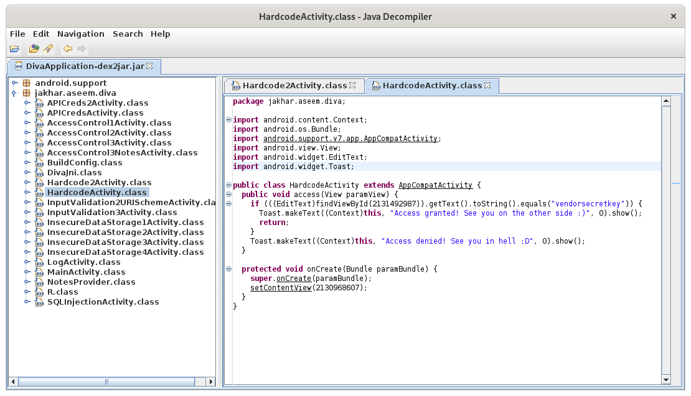The image size is (691, 396).
Task: Open the Search menu
Action: coord(128,34)
